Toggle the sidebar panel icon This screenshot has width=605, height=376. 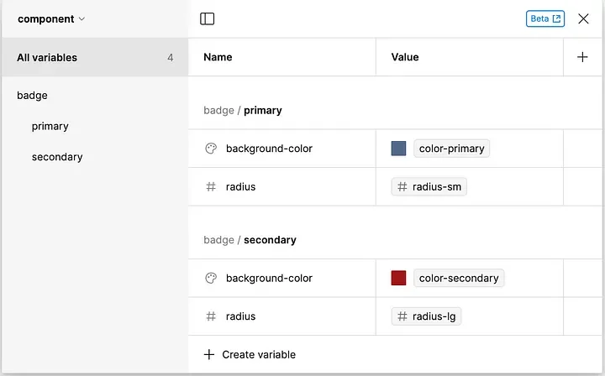pyautogui.click(x=208, y=18)
